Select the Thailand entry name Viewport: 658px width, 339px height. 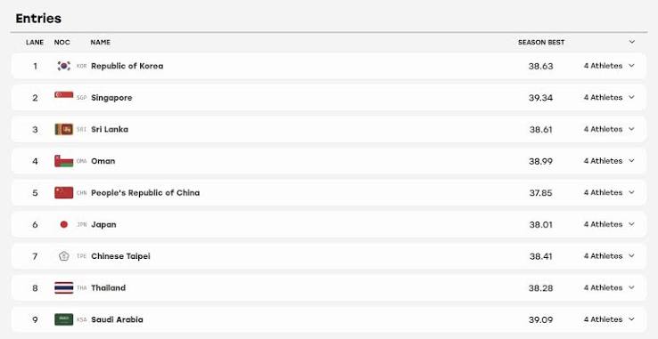pos(108,288)
